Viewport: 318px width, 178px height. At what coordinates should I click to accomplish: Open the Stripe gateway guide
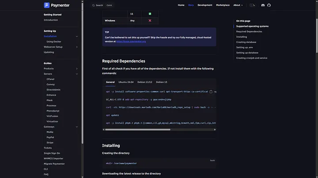click(x=50, y=143)
